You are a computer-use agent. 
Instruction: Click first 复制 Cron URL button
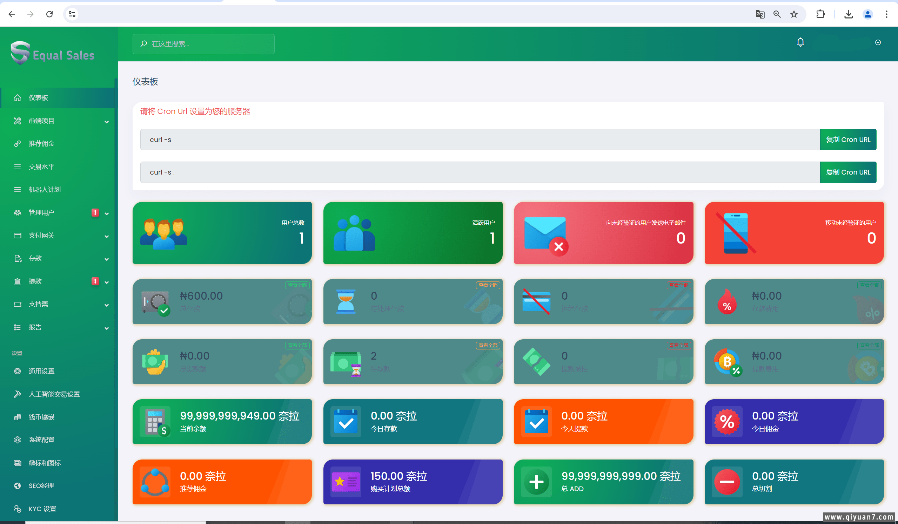coord(848,139)
